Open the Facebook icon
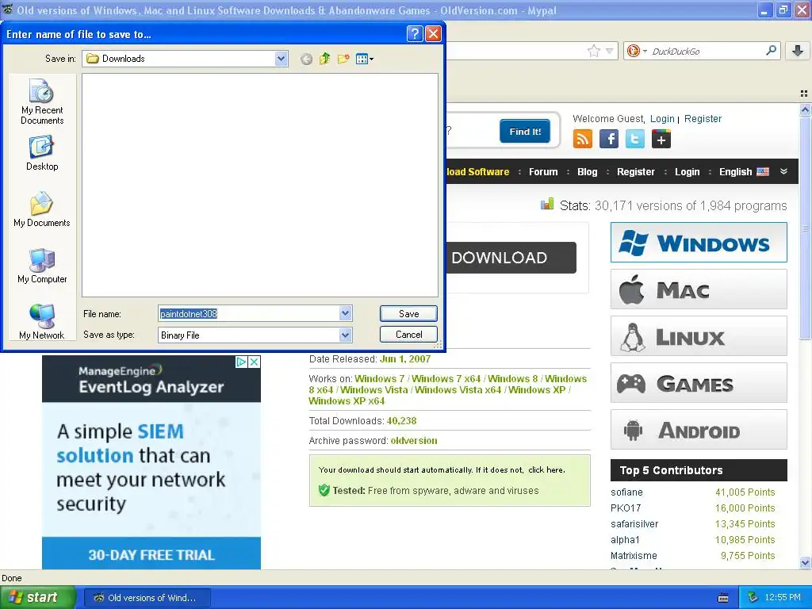 point(609,139)
